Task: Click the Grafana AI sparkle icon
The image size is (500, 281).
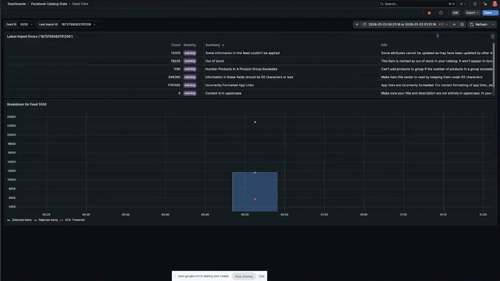Action: point(485,4)
